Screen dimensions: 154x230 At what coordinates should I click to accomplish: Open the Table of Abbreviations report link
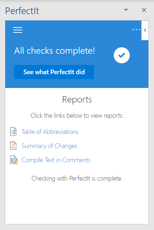[x=50, y=132]
